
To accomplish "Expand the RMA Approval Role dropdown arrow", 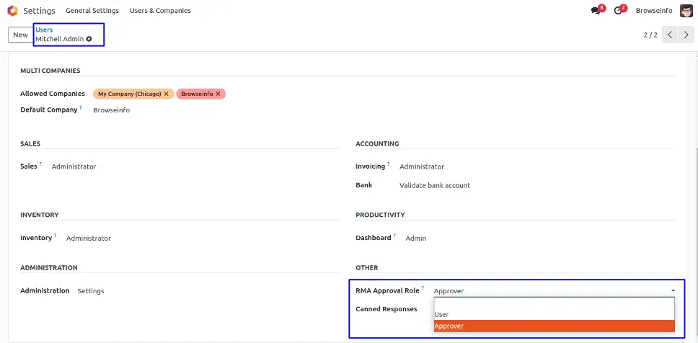I will pos(673,290).
